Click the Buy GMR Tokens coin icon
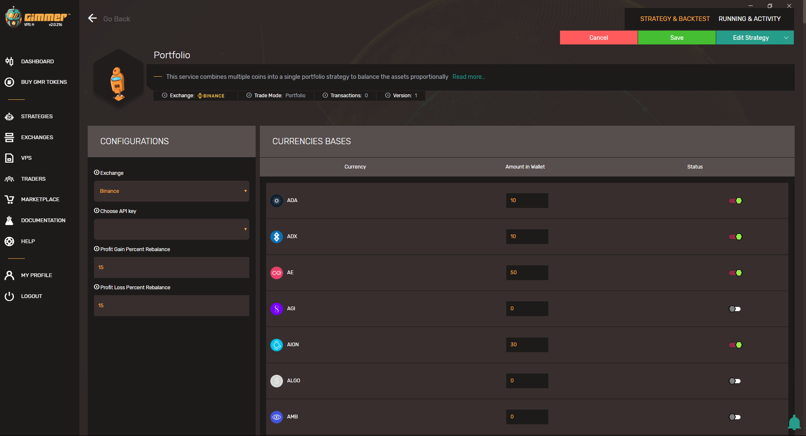This screenshot has width=806, height=436. pos(9,82)
